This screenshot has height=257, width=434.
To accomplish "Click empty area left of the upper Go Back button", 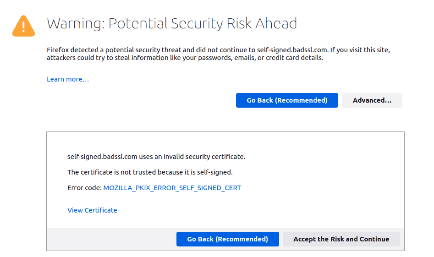I will (138, 100).
